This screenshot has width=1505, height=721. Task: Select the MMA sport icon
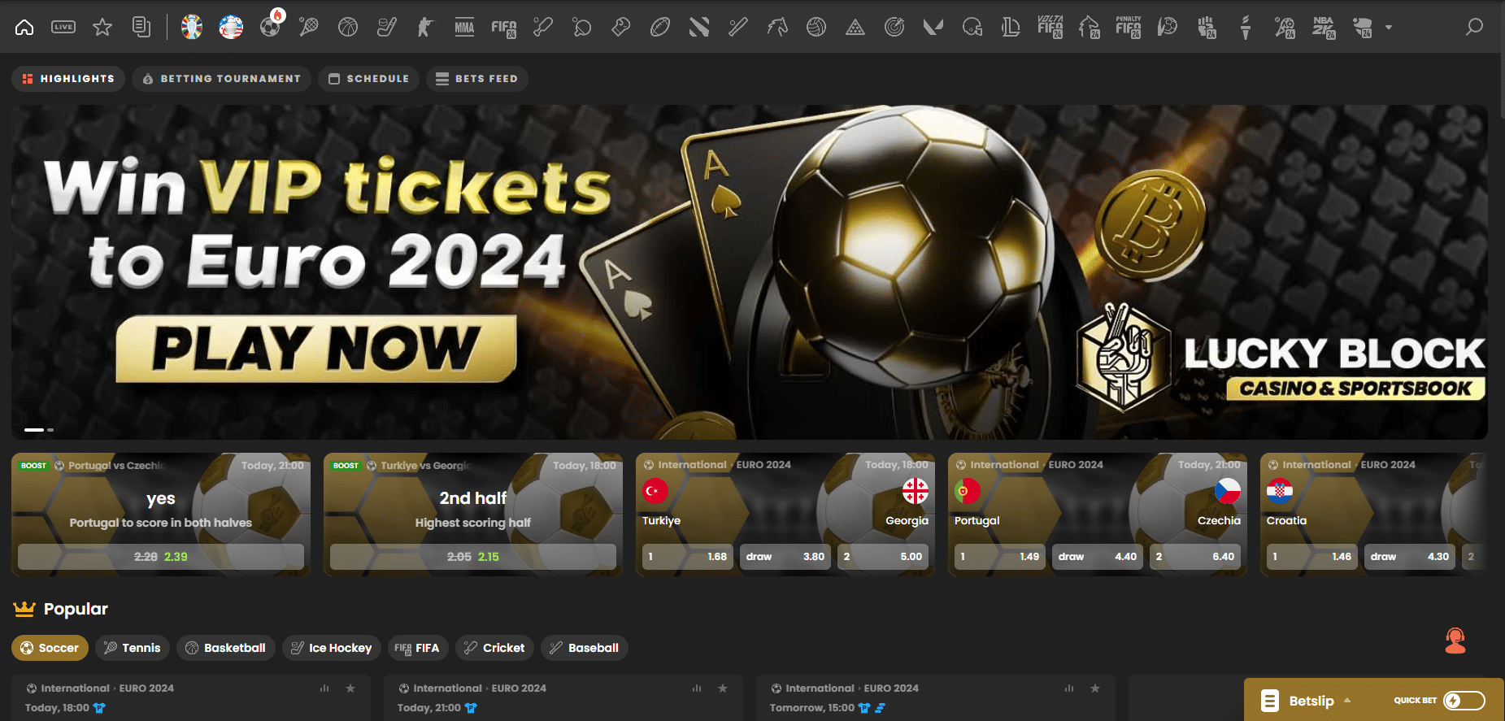[x=464, y=27]
